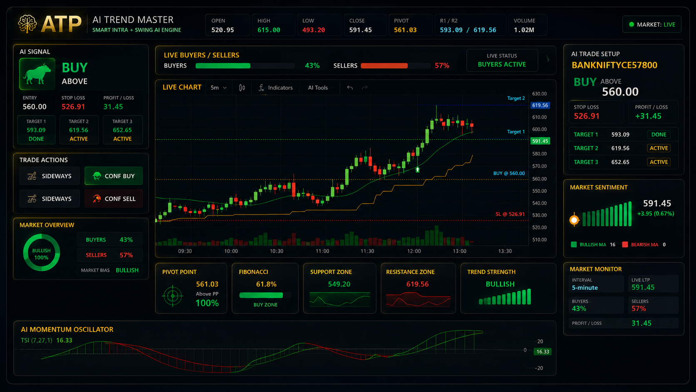Click the Target 3 ACTIVE badge in Trade Setup

(x=659, y=162)
